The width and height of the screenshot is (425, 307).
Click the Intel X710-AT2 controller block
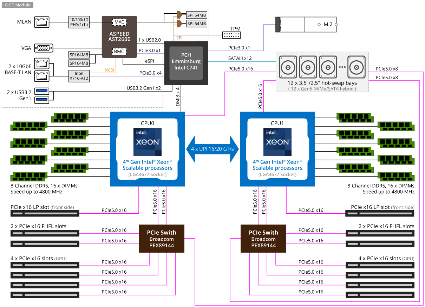click(79, 76)
